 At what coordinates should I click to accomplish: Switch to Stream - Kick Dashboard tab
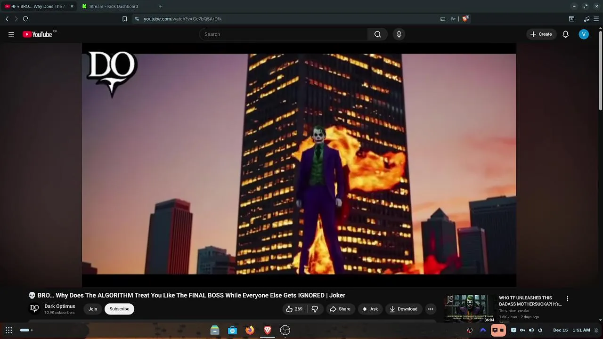114,6
